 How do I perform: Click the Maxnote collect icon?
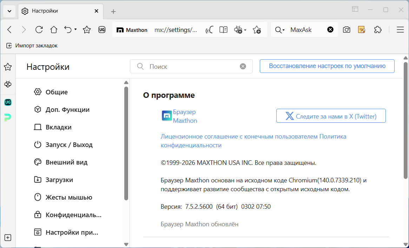point(238,30)
